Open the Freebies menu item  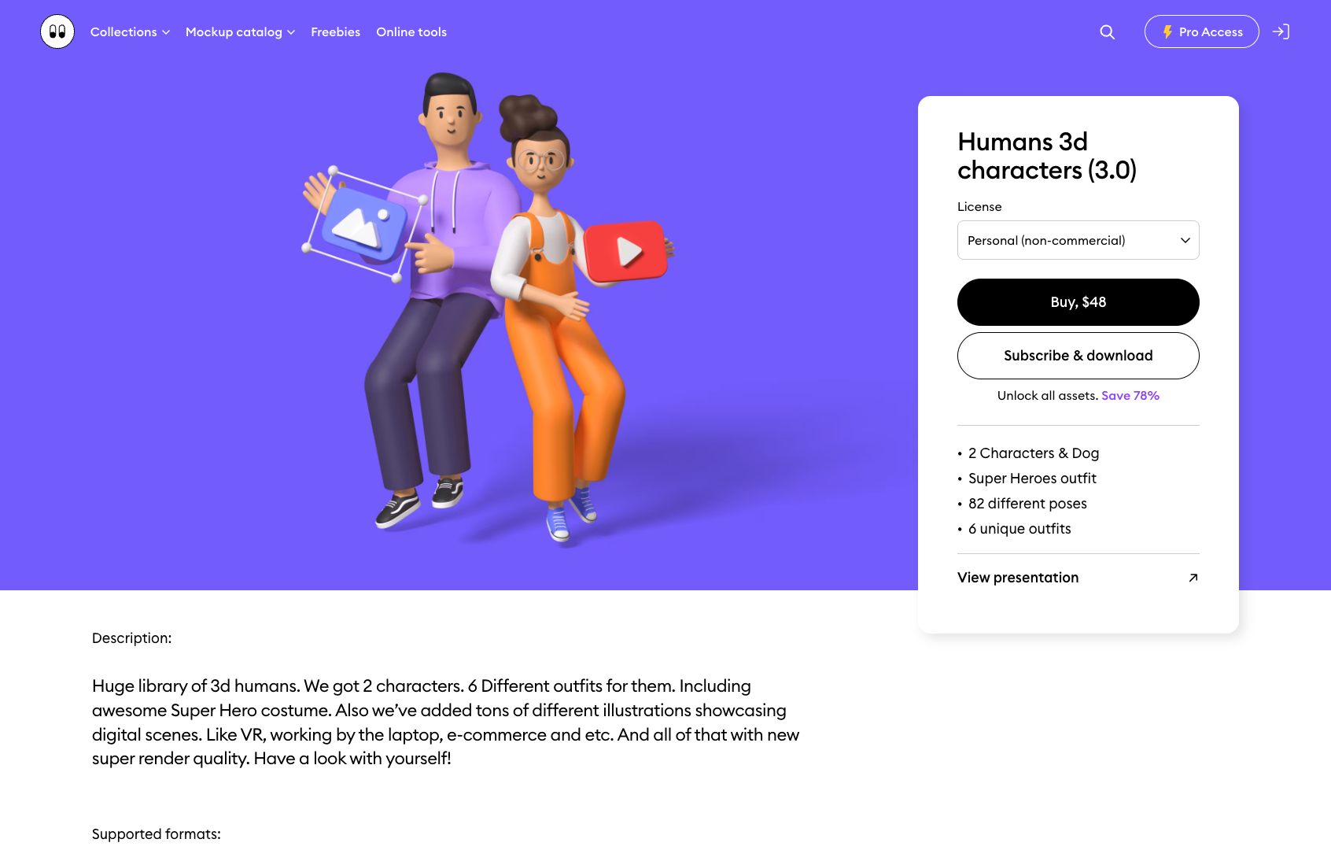click(x=335, y=32)
